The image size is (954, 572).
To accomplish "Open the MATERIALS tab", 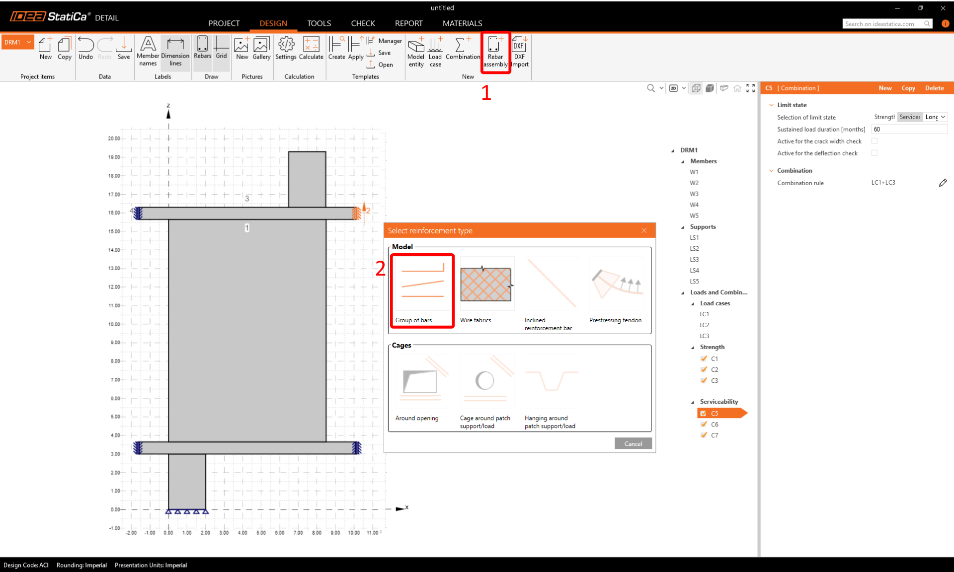I will [462, 23].
